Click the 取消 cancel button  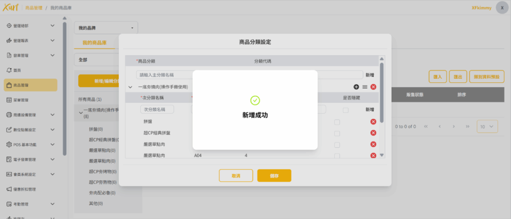pos(236,176)
